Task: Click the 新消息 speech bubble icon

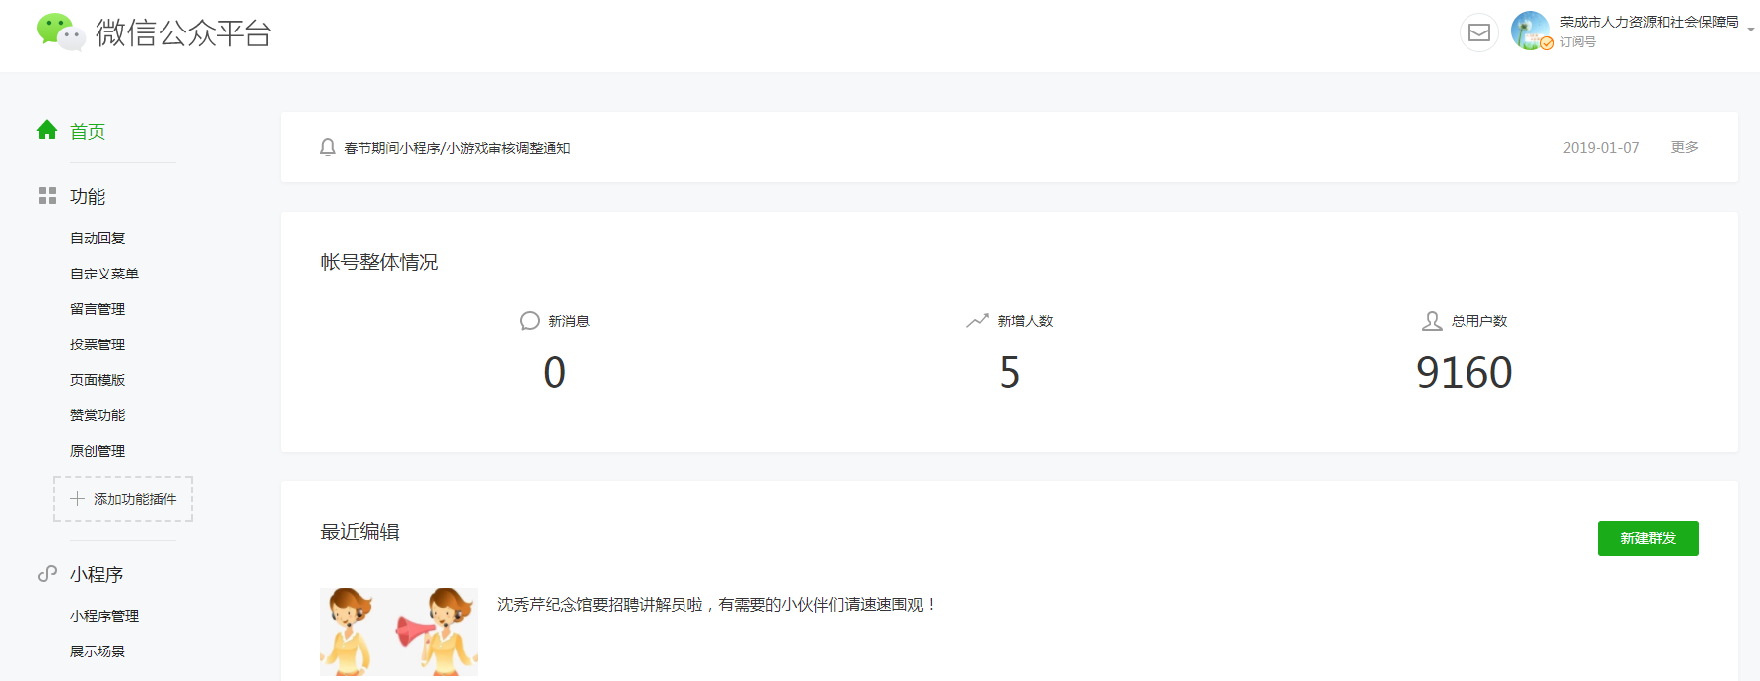Action: [529, 321]
